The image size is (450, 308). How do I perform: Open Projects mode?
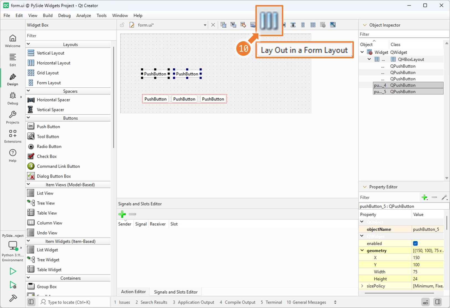pos(13,117)
